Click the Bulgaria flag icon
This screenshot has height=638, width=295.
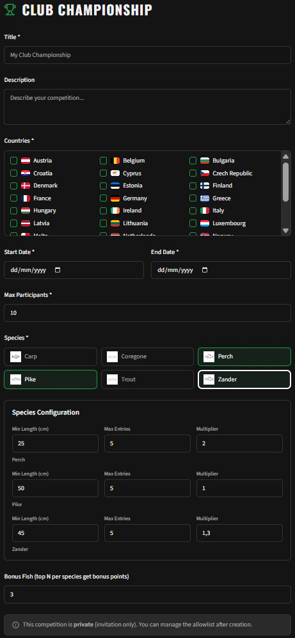(205, 161)
